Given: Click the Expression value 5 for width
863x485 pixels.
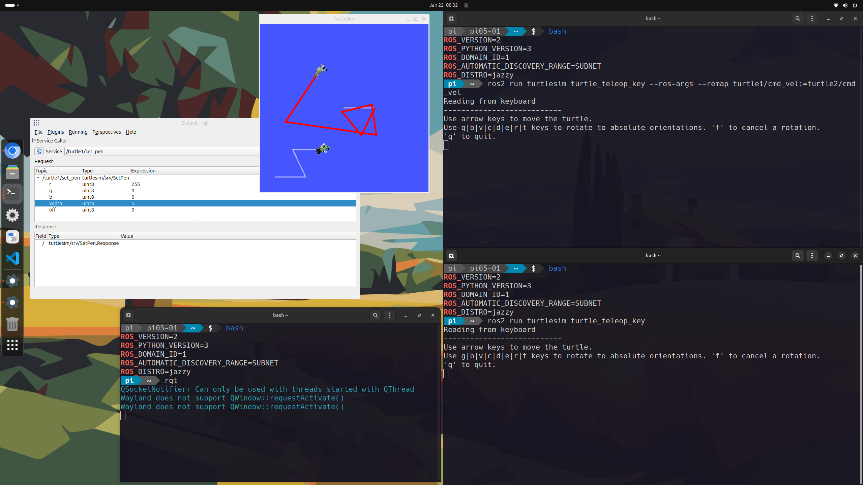Looking at the screenshot, I should (133, 203).
